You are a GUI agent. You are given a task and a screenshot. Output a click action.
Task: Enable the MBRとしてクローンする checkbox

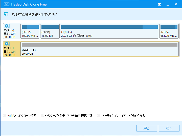pyautogui.click(x=5, y=115)
